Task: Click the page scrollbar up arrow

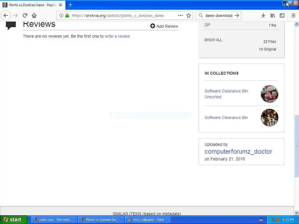Action: pos(296,24)
